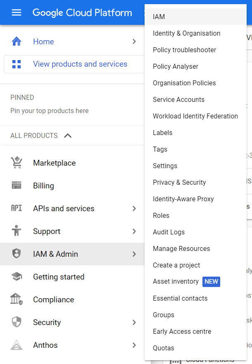Viewport: 252px width, 364px height.
Task: Open the hamburger navigation menu
Action: click(x=17, y=12)
